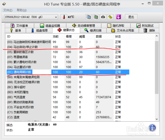Select the (BB) 无法校正的错误计数 row
Image resolution: width=165 pixels, height=140 pixels.
tap(68, 82)
